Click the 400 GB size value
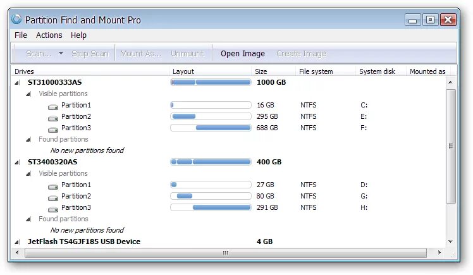Image resolution: width=473 pixels, height=275 pixels. (x=269, y=162)
